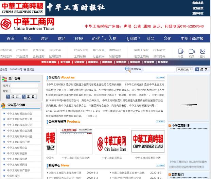Open 金融理财 sub-navigation link

[x=39, y=56]
